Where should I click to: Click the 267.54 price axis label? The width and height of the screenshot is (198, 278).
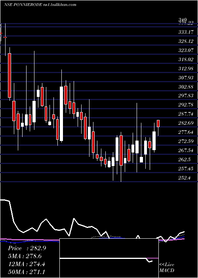[186, 151]
